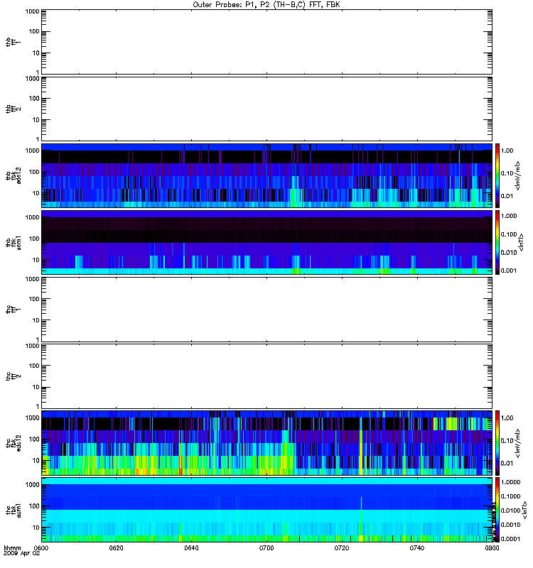Click the 'hhmm' axis unit label

click(x=12, y=547)
